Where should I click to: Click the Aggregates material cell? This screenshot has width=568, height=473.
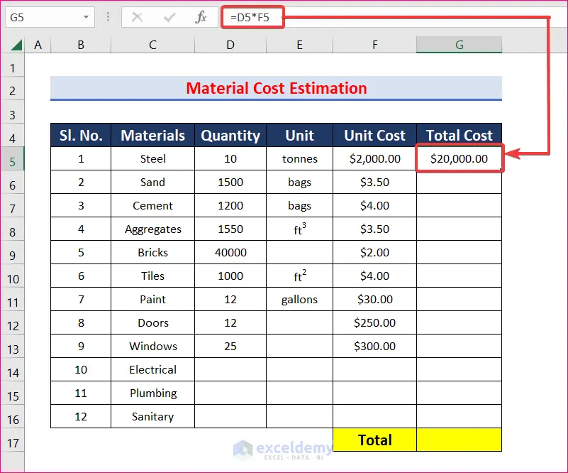[x=153, y=229]
